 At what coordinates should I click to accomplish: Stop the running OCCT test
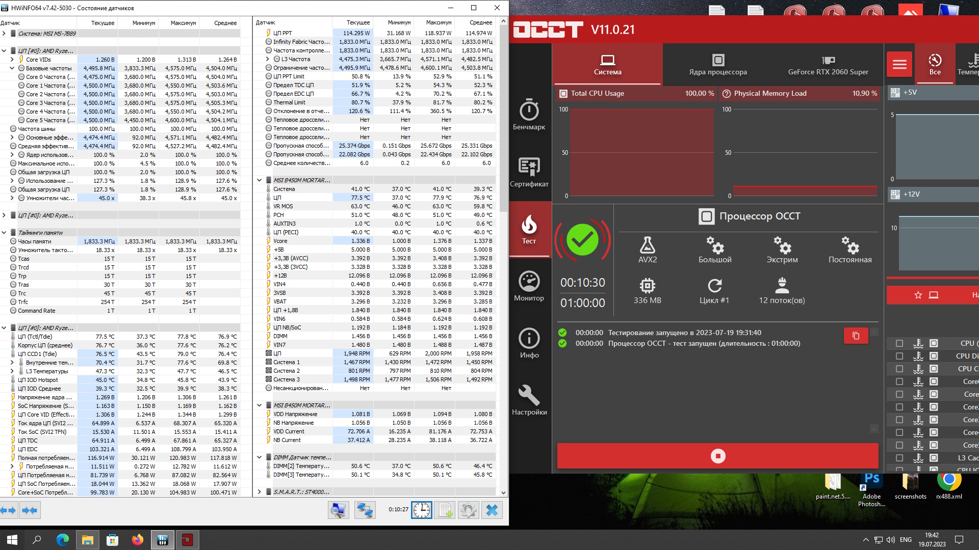point(717,456)
